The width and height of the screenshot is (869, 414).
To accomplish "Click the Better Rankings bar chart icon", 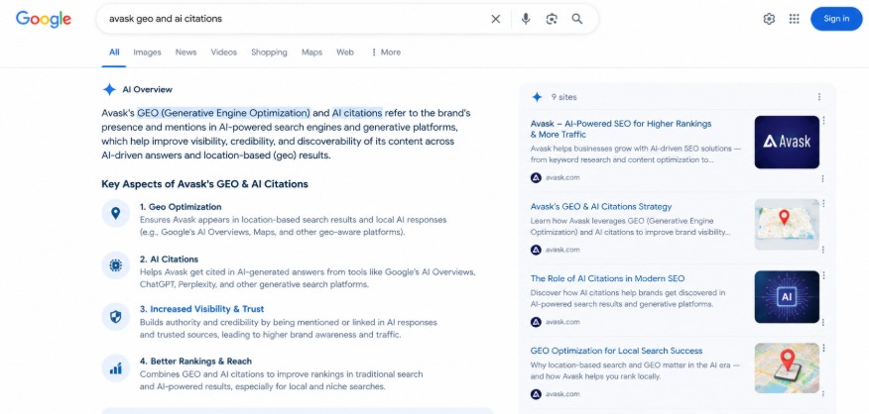I will 115,368.
